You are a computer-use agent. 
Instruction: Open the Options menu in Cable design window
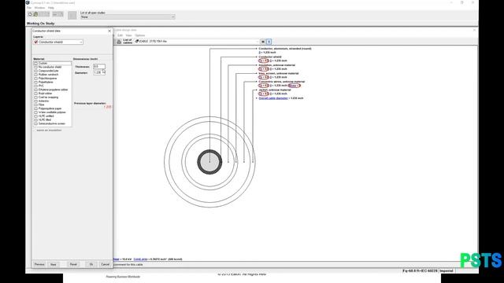click(x=140, y=35)
